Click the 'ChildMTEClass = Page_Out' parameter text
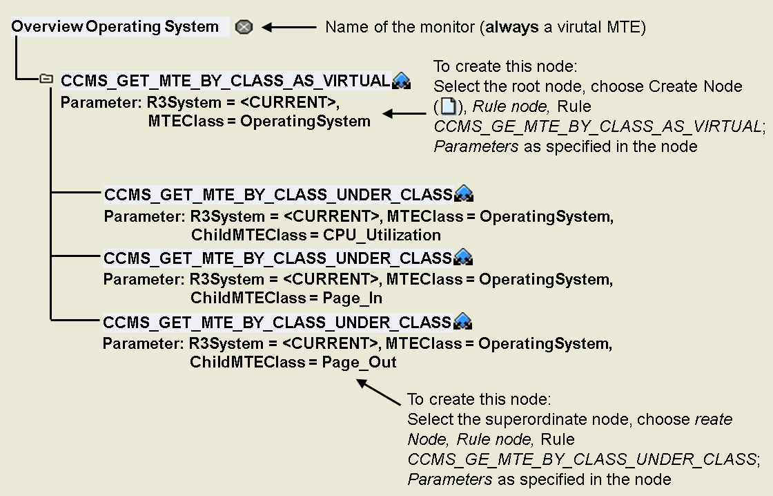 click(x=293, y=363)
